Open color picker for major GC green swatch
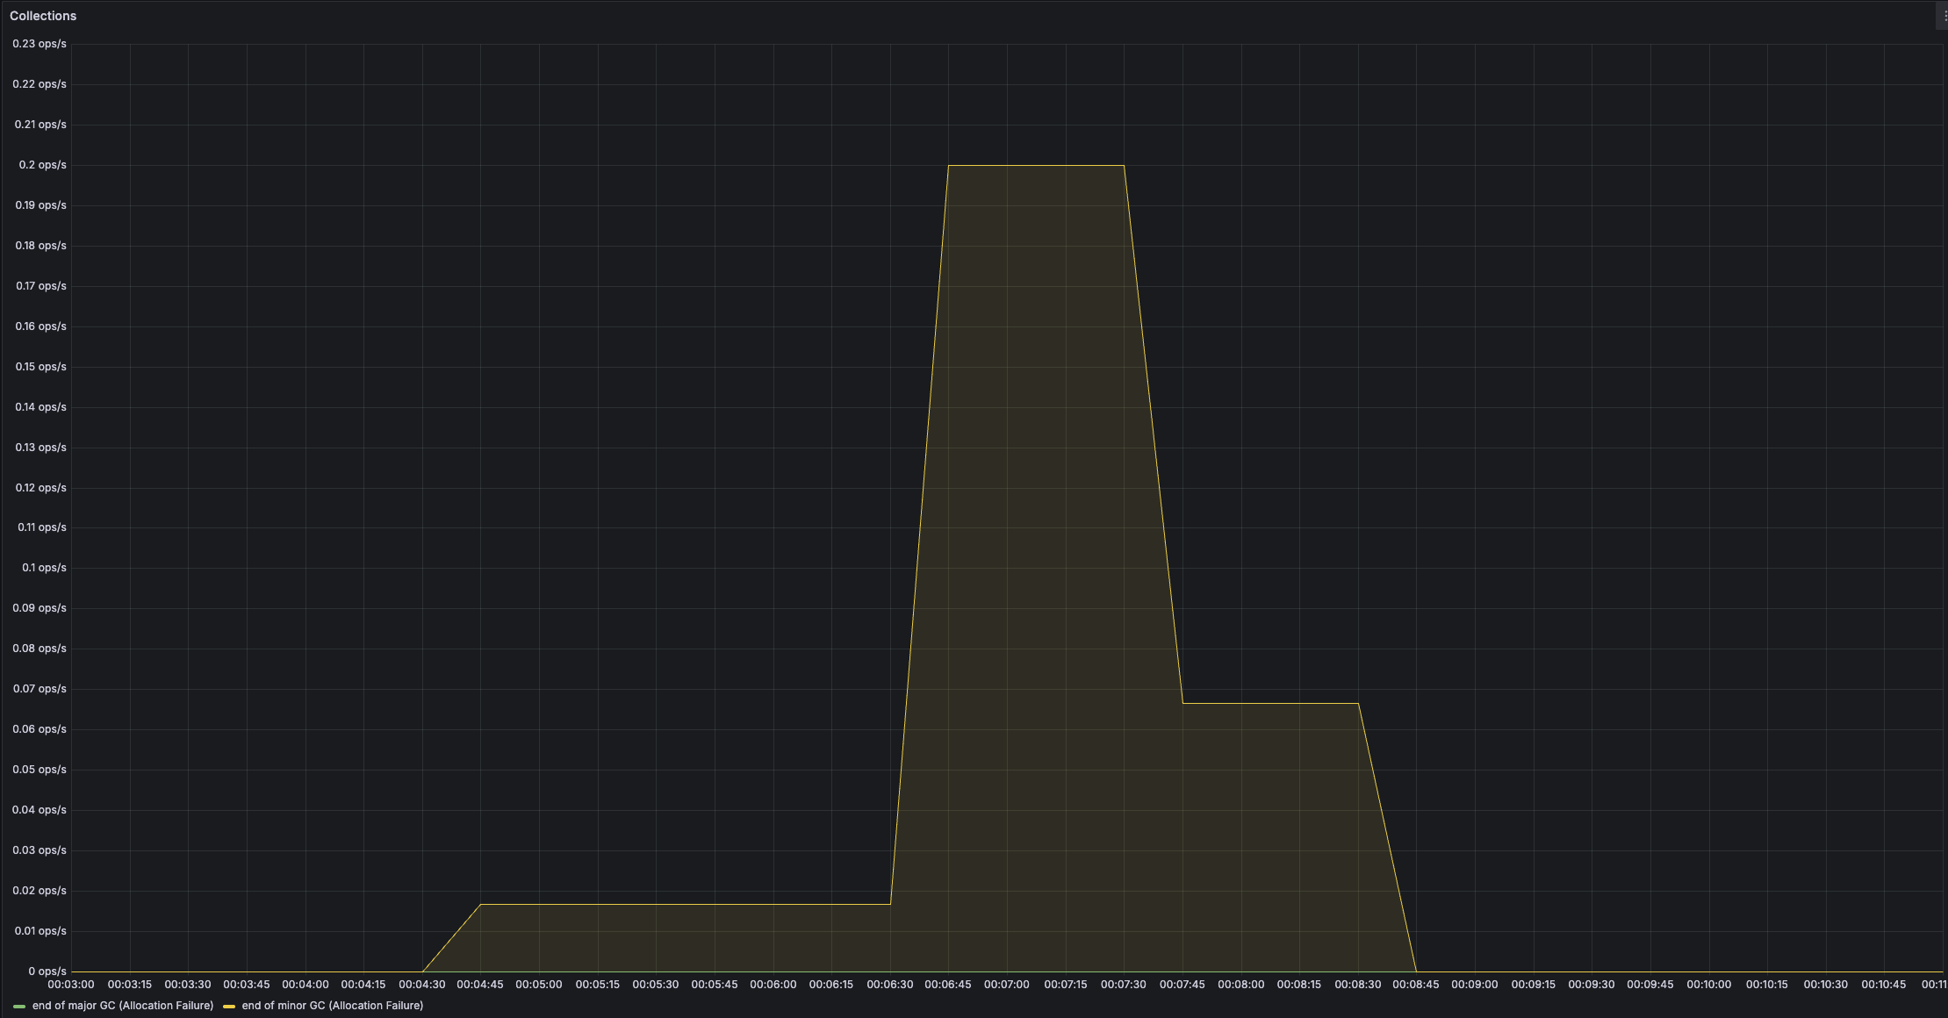Image resolution: width=1948 pixels, height=1018 pixels. point(19,1006)
